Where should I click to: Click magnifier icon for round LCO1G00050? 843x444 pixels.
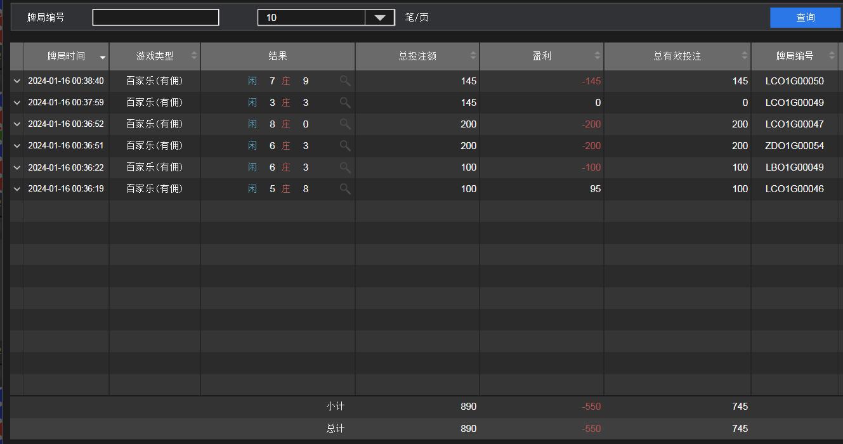coord(345,81)
